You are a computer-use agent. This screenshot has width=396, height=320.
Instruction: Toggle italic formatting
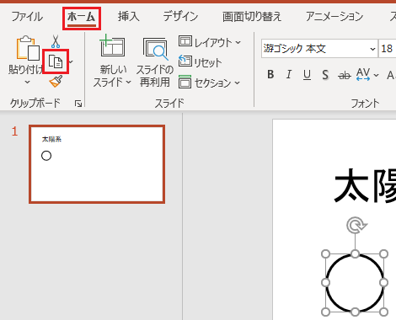[x=289, y=75]
